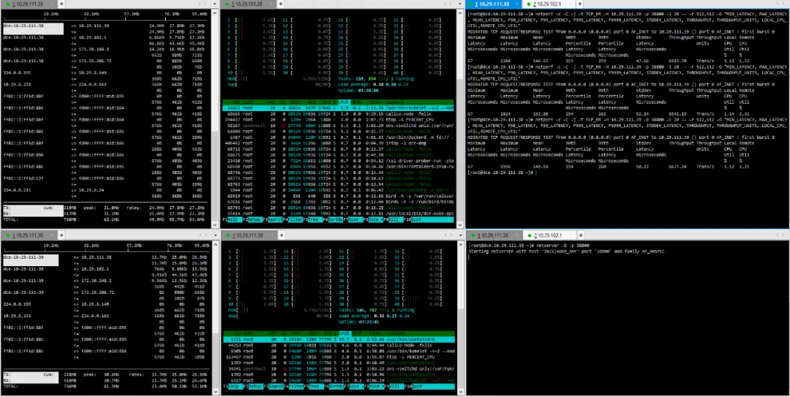
Task: Select F9 Kill in the upper htop bar
Action: coord(394,220)
